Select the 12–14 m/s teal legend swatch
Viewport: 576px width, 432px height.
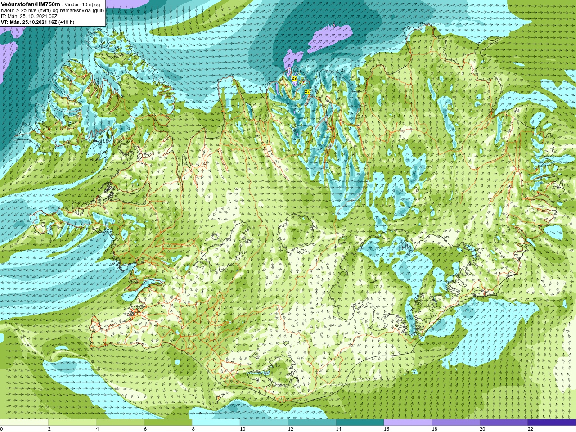(312, 423)
